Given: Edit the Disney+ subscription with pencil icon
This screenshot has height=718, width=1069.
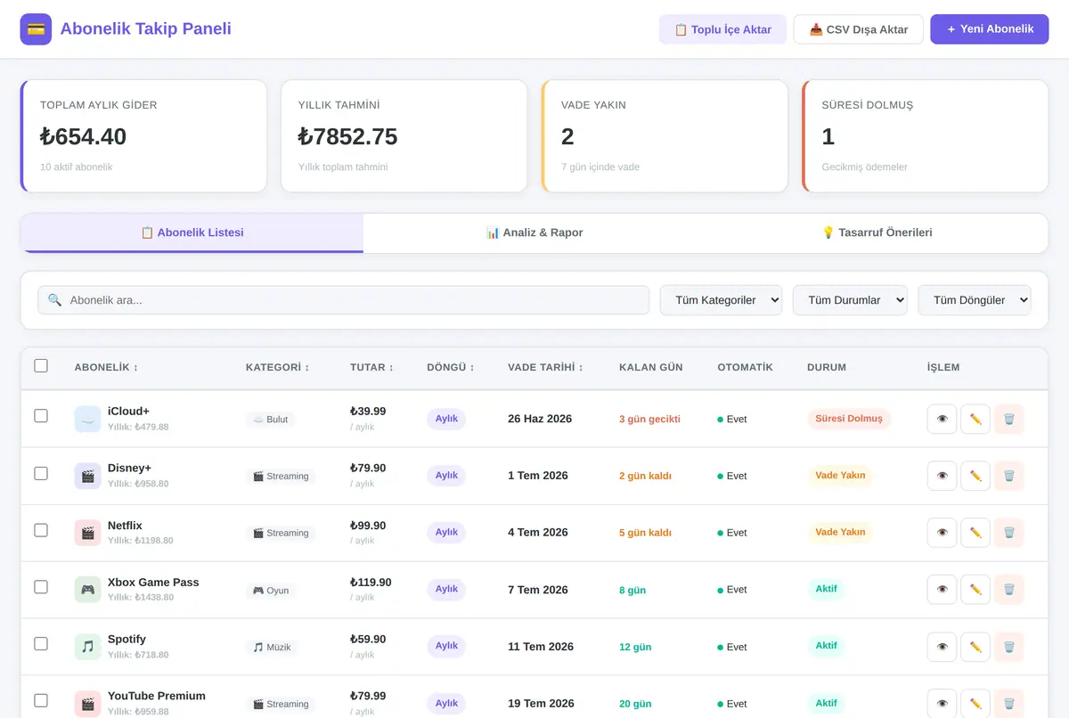Looking at the screenshot, I should 975,476.
